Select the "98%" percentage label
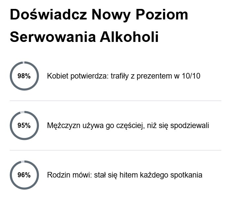241x199 pixels. (24, 76)
